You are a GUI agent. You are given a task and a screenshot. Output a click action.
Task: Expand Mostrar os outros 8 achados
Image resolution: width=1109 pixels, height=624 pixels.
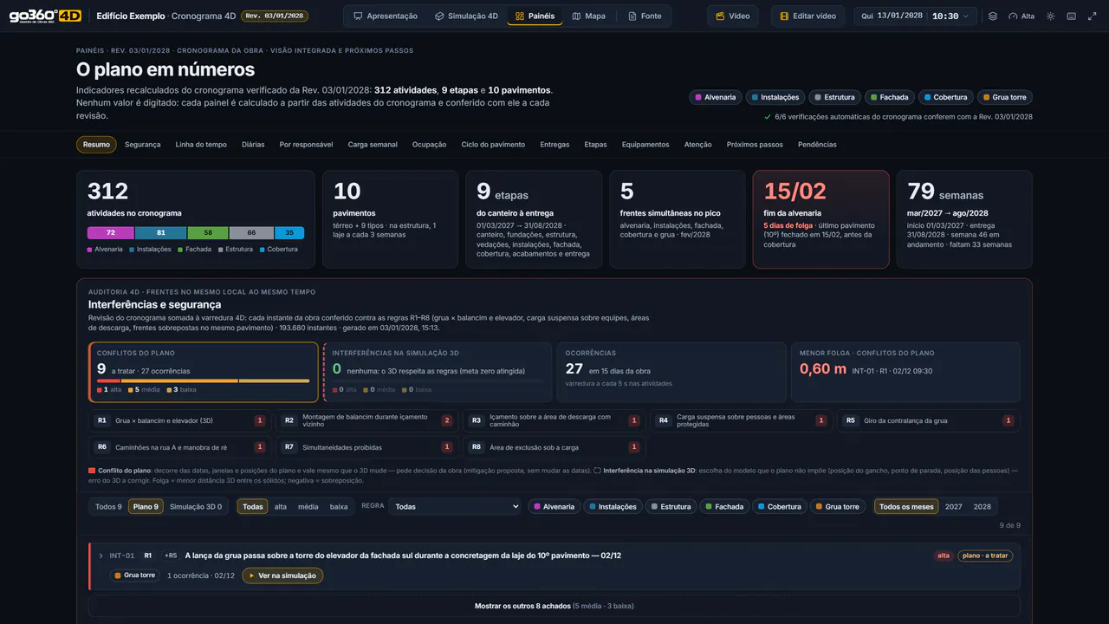point(554,606)
